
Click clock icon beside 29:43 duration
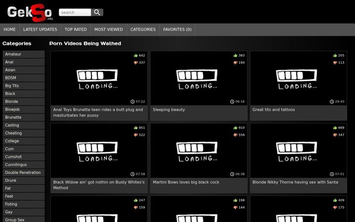(332, 102)
